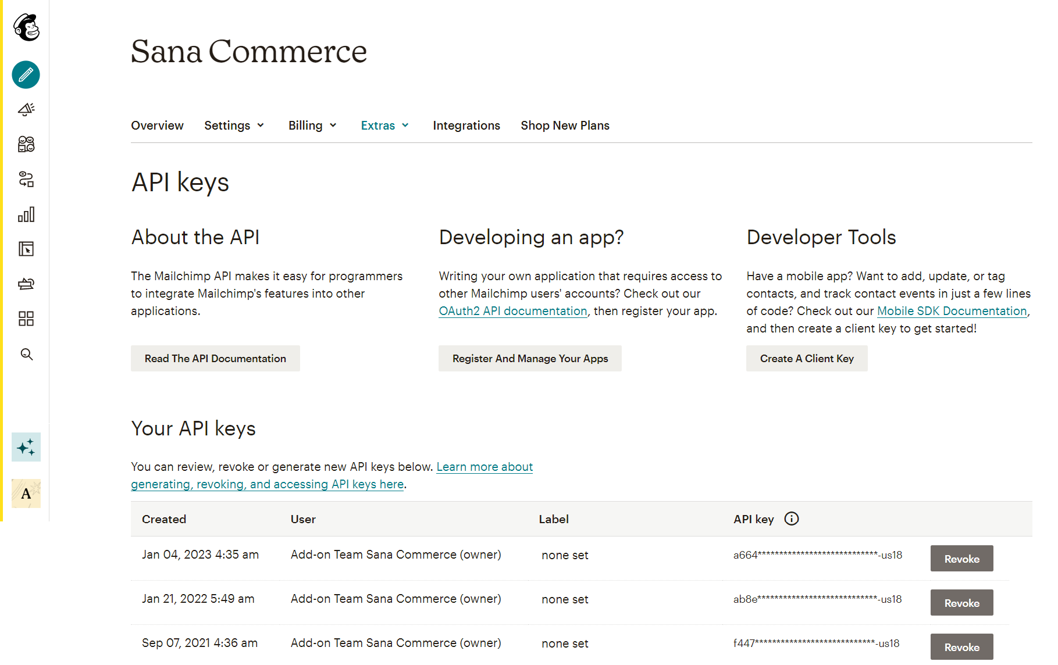Expand the Settings dropdown menu
Screen dimensions: 1058x665
[234, 126]
